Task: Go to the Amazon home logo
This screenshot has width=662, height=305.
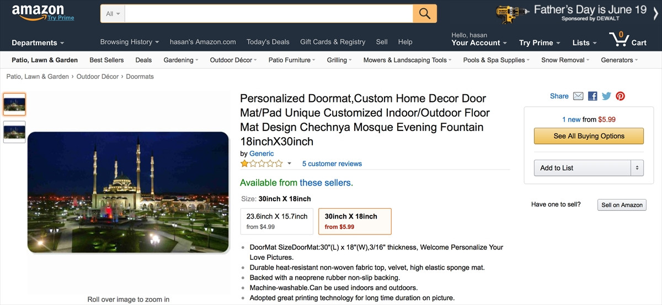Action: (x=39, y=12)
